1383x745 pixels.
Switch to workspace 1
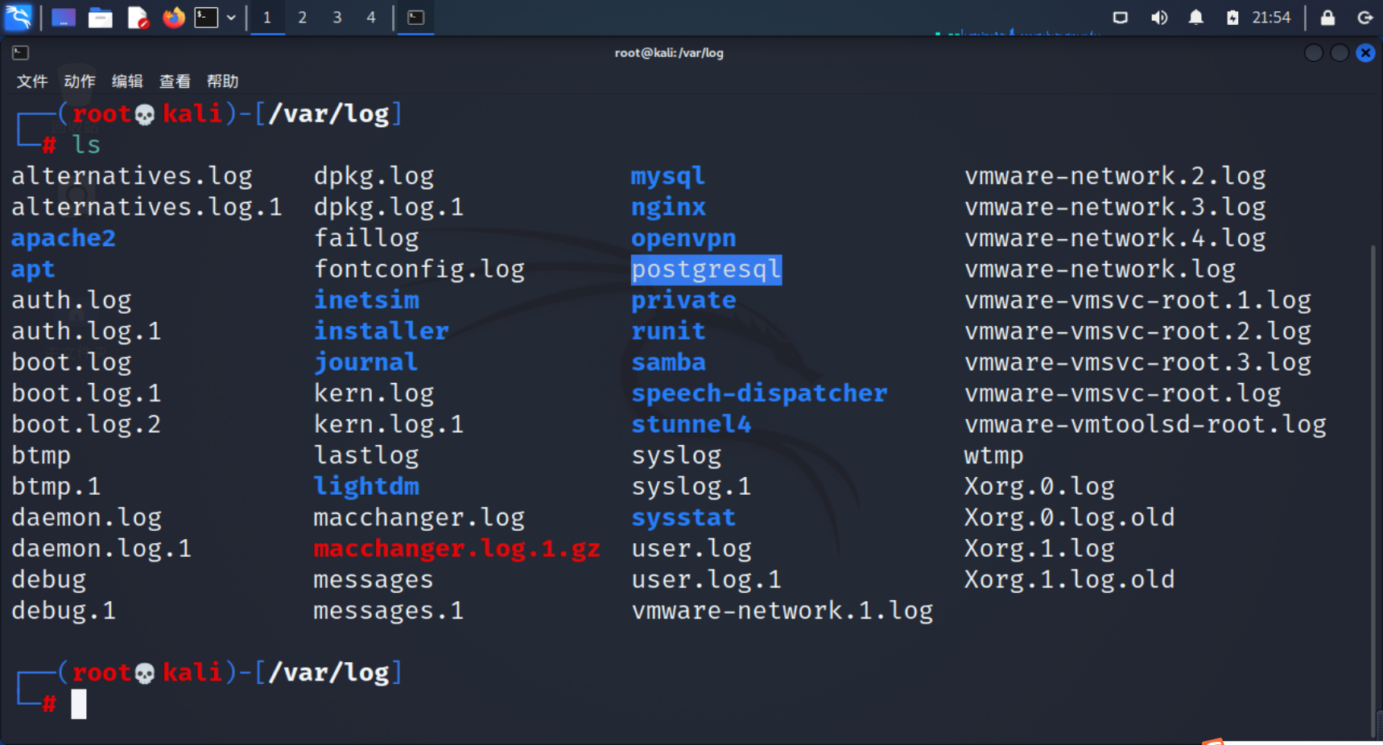(x=267, y=17)
